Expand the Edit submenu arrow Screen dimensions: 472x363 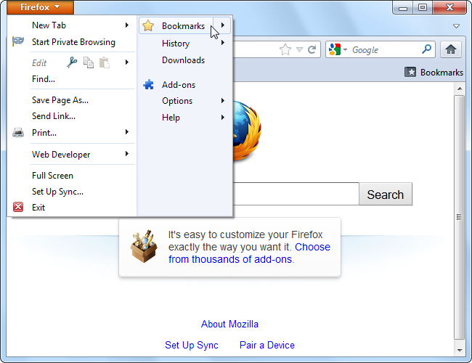pos(127,62)
